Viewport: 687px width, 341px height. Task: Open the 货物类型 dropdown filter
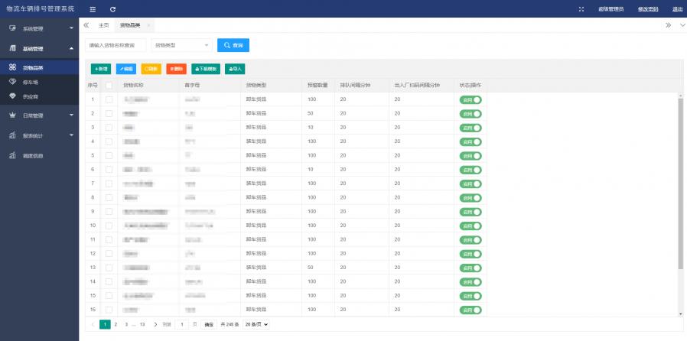tap(181, 45)
